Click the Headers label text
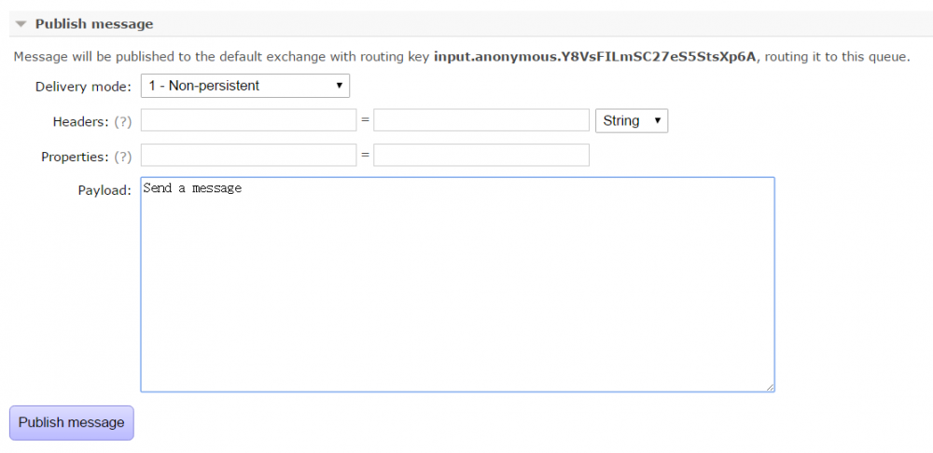Viewport: 933px width, 453px height. 81,121
